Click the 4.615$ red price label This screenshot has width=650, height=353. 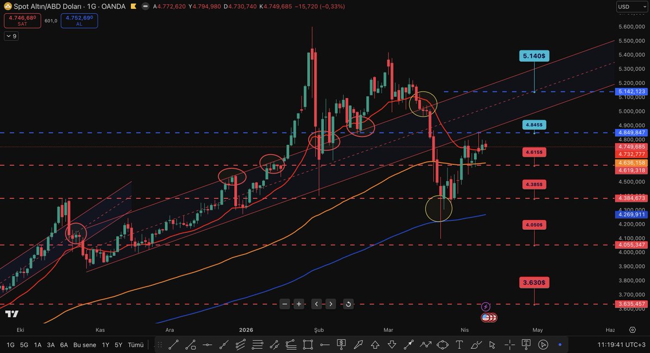pos(535,153)
